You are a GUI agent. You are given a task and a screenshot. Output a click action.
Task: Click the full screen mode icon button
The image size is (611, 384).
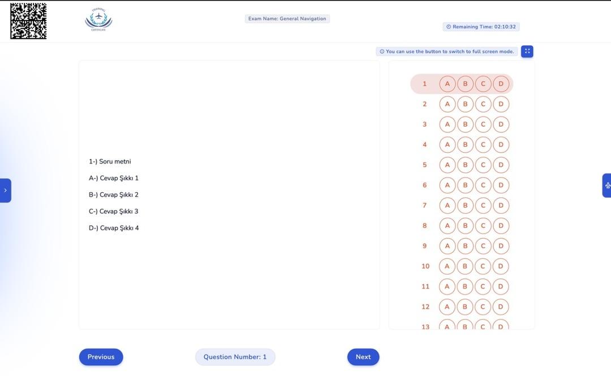point(527,51)
